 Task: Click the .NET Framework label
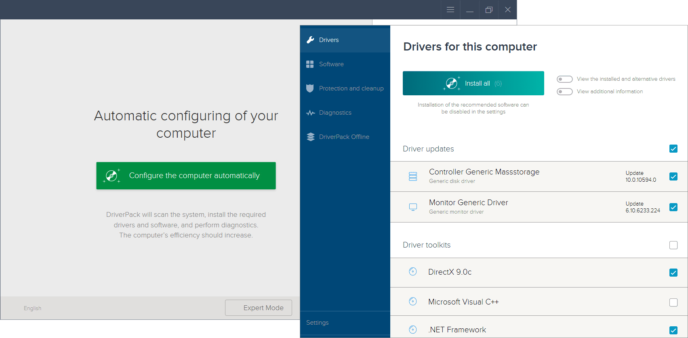[457, 330]
